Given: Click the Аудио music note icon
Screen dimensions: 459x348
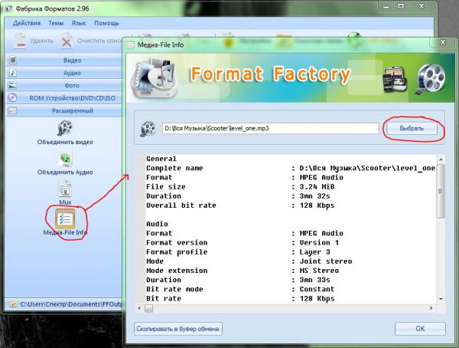Looking at the screenshot, I should click(x=12, y=73).
